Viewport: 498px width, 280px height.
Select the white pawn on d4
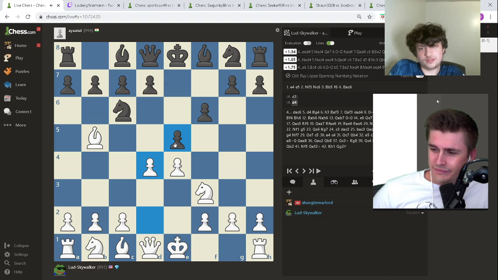point(150,166)
